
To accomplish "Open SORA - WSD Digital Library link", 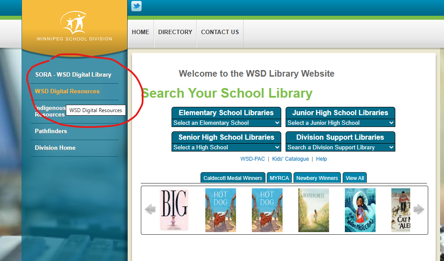I will point(73,74).
